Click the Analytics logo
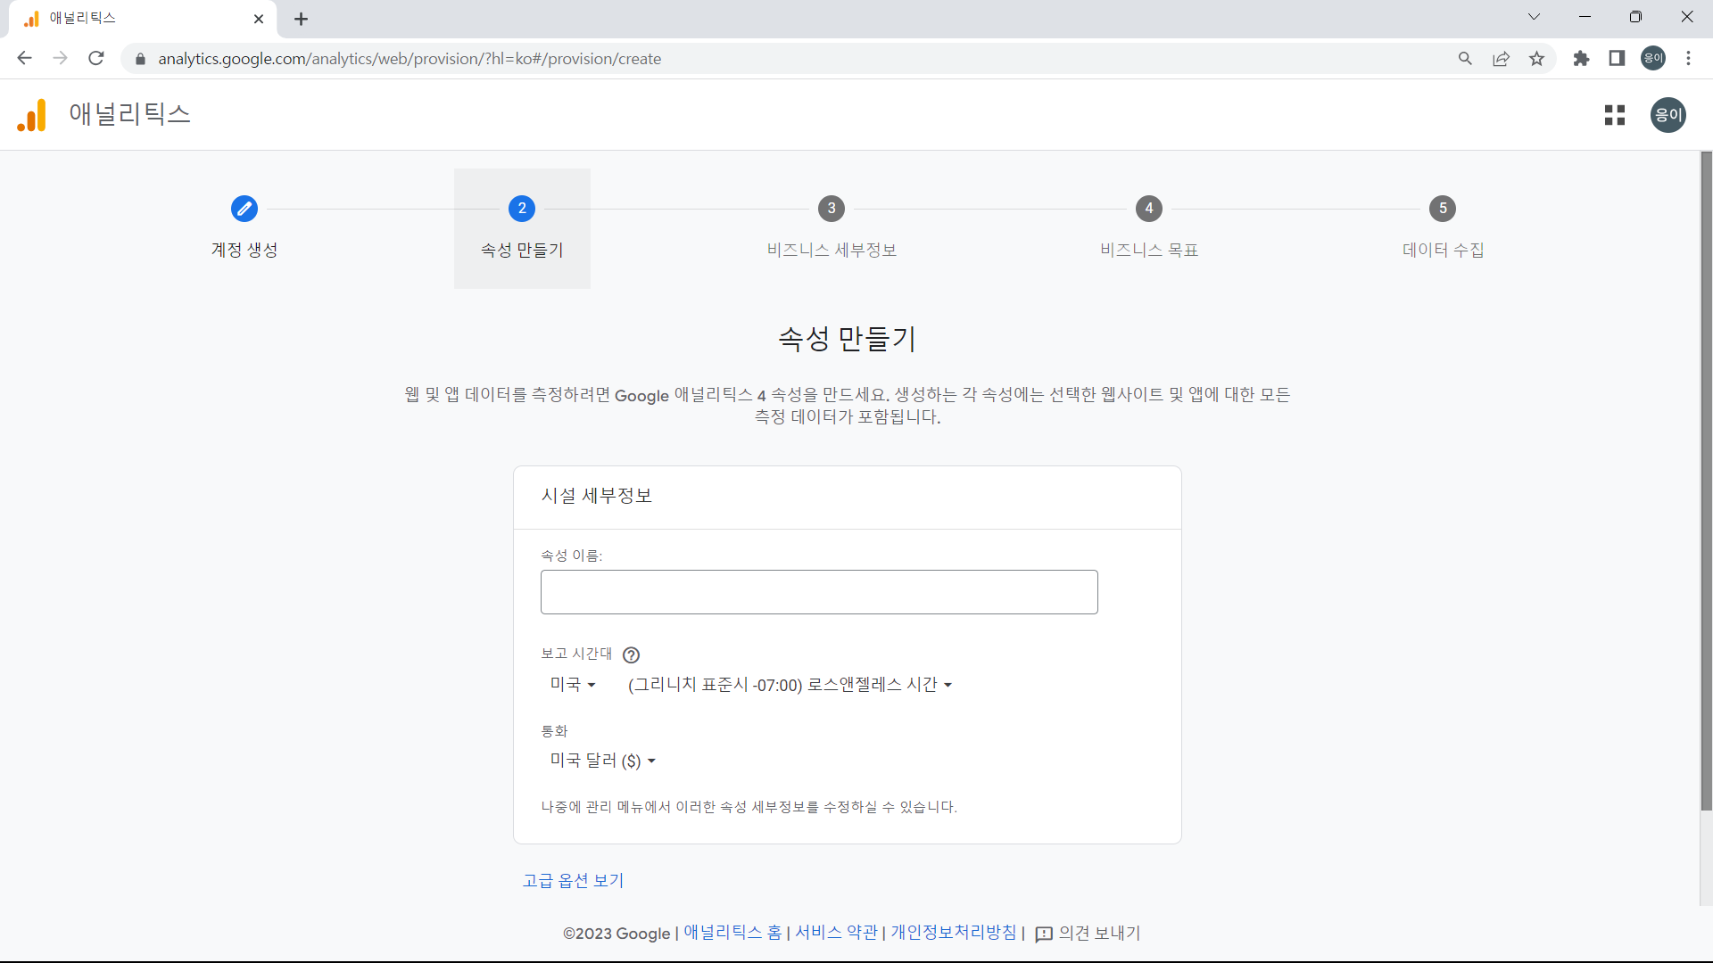 30,114
